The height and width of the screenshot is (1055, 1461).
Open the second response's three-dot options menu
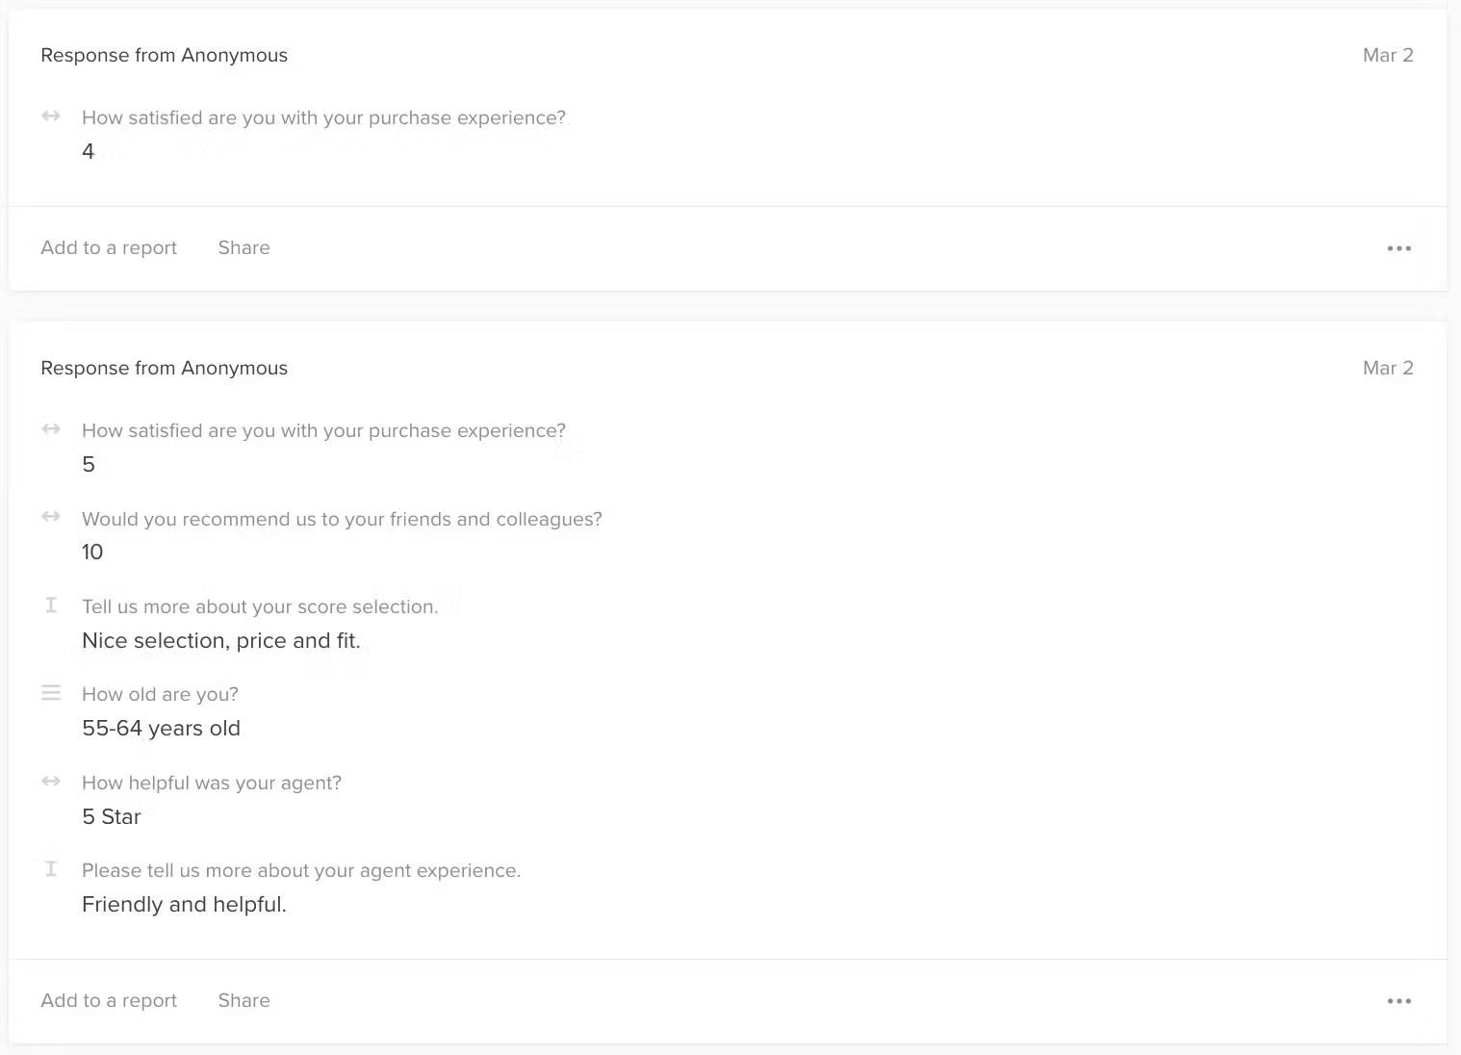(x=1398, y=1001)
